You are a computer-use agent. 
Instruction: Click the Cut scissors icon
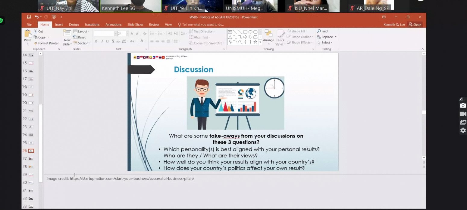click(36, 31)
